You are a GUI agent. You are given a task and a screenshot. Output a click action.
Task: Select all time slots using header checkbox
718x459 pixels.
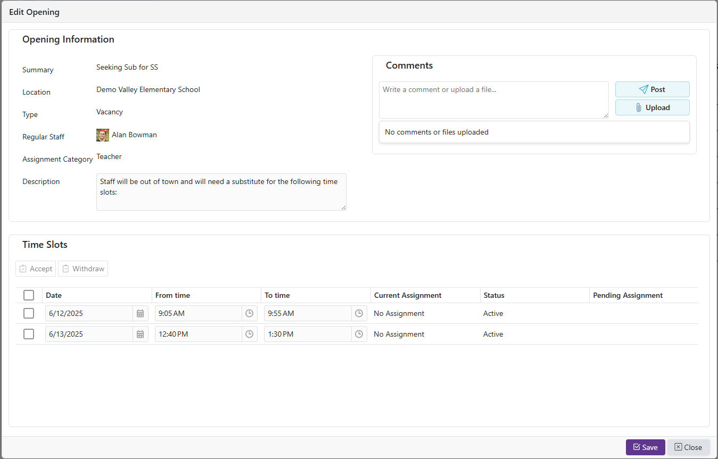[29, 295]
